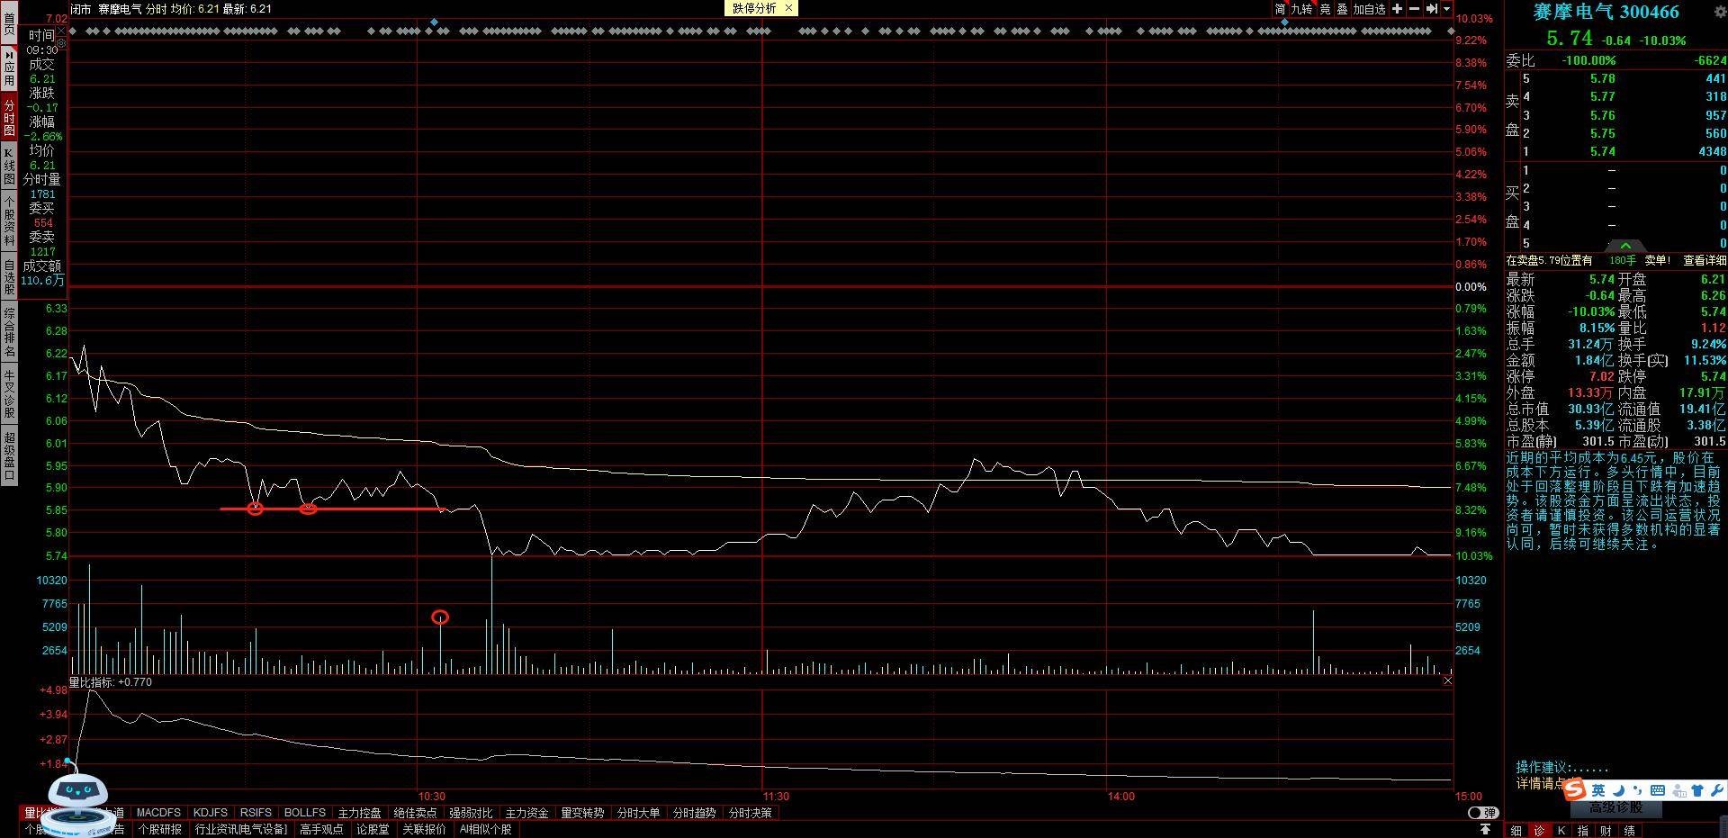Open Sogou wrench toolbox icon
1728x838 pixels.
[1715, 790]
